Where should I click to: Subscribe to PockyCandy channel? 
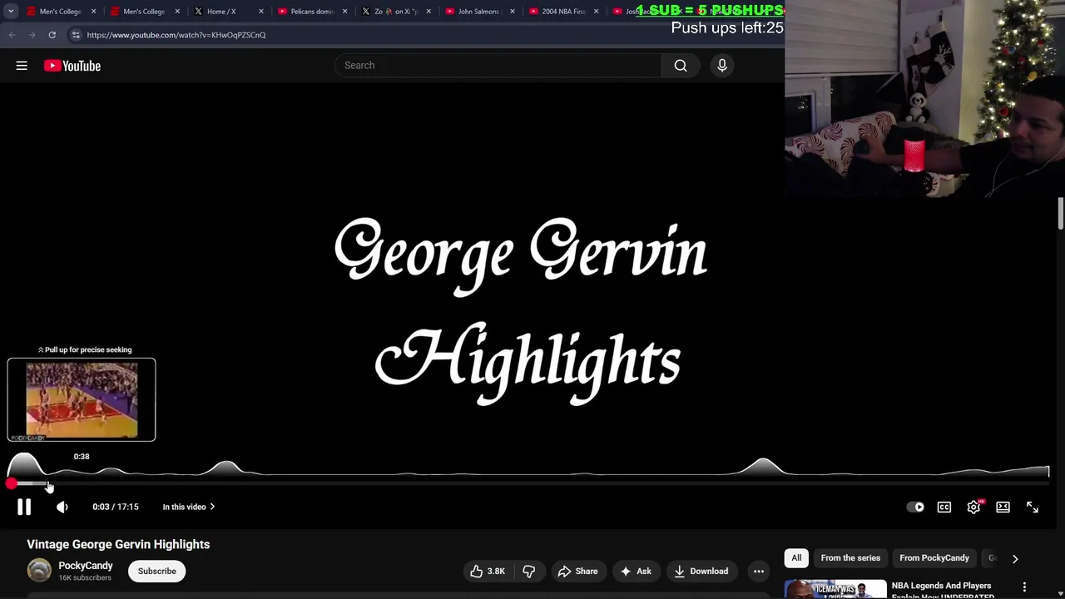pos(157,571)
